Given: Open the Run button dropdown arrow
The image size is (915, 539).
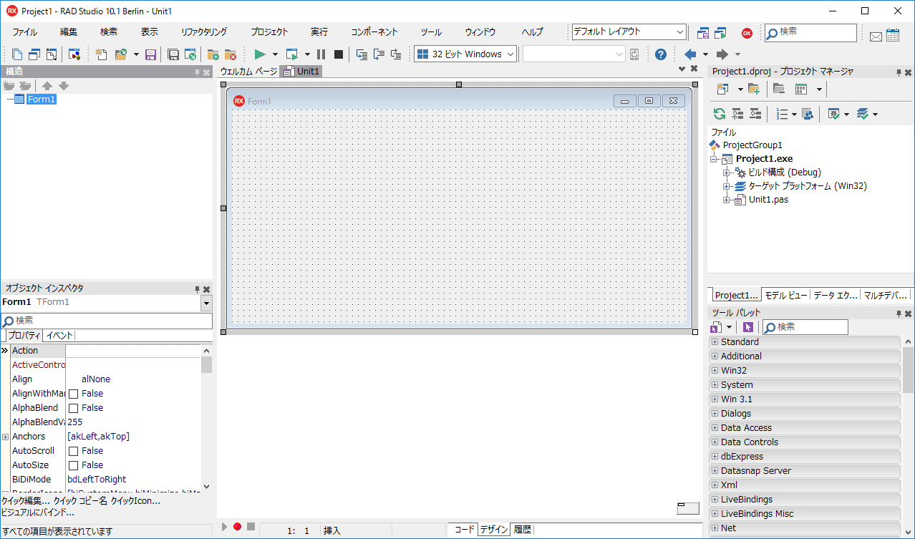Looking at the screenshot, I should pyautogui.click(x=275, y=54).
